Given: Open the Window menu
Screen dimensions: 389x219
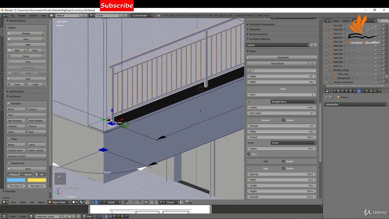Looking at the screenshot, I should 33,16.
